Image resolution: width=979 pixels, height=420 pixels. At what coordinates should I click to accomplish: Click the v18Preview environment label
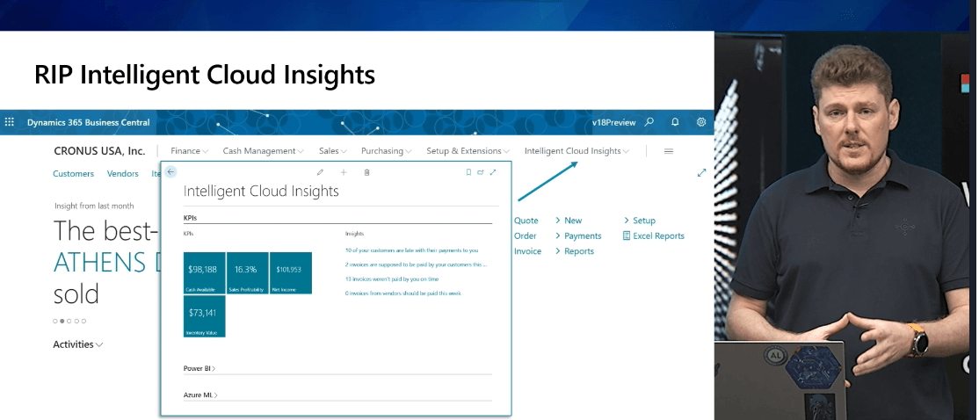(x=613, y=122)
